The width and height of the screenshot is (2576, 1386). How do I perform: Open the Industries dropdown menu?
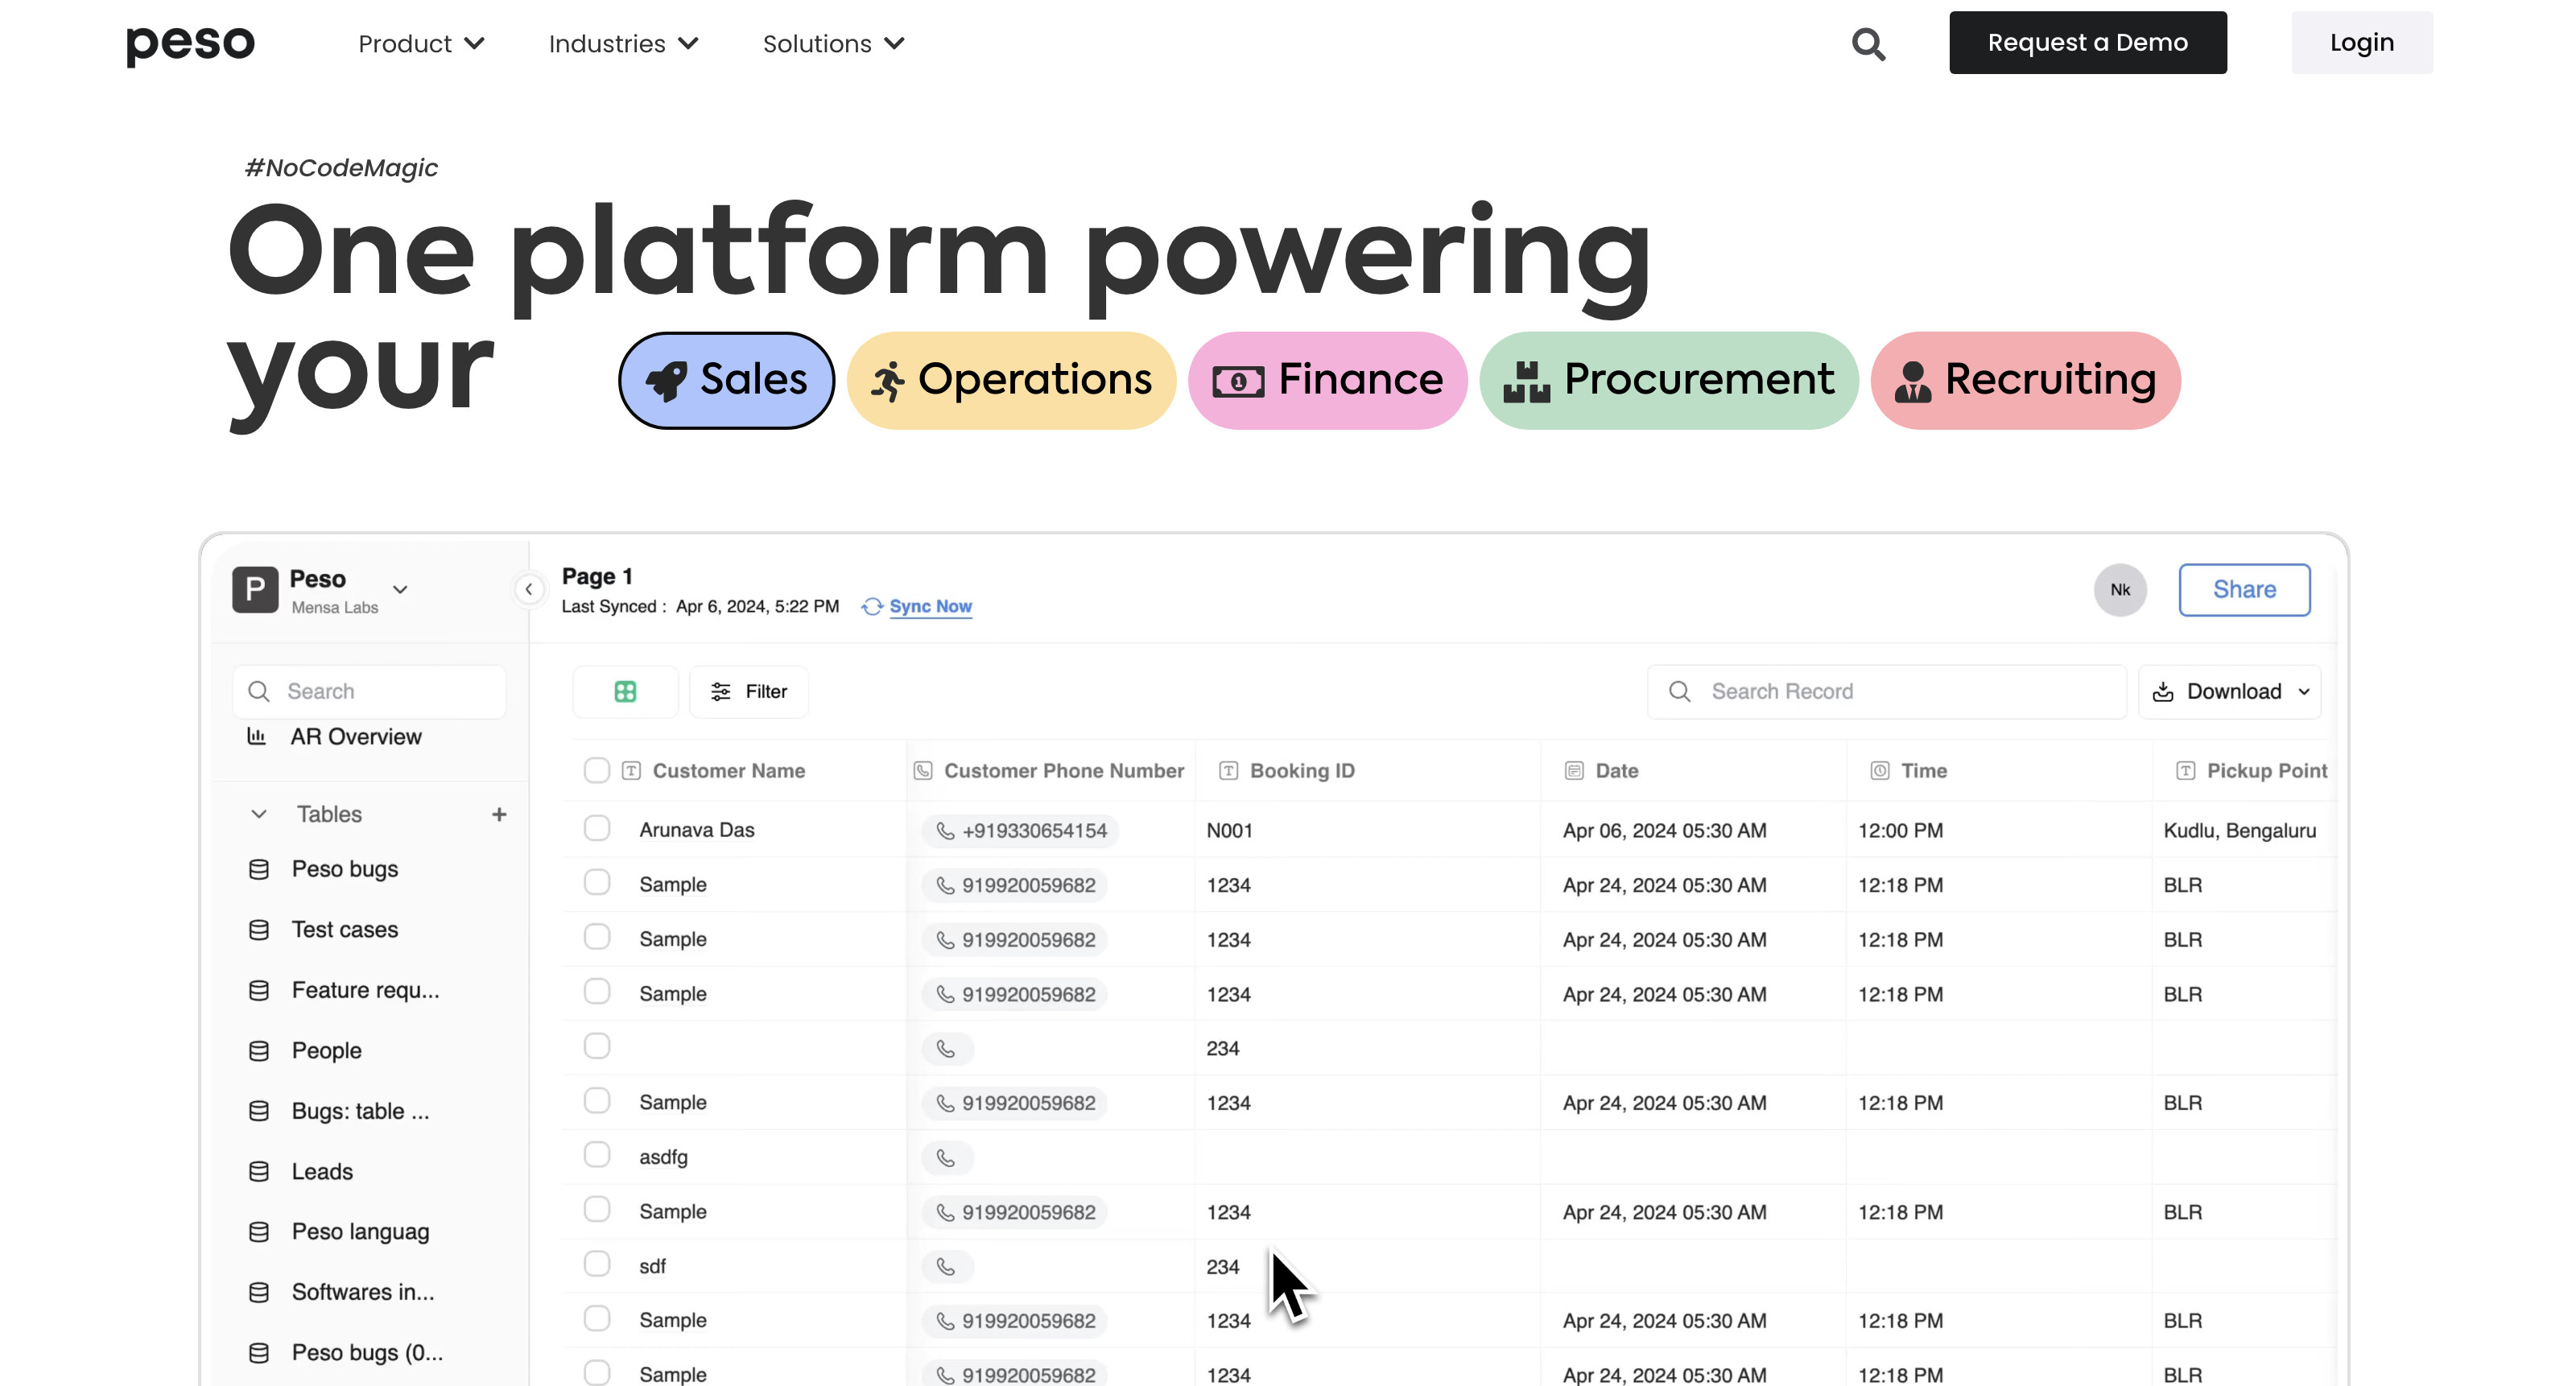coord(623,44)
